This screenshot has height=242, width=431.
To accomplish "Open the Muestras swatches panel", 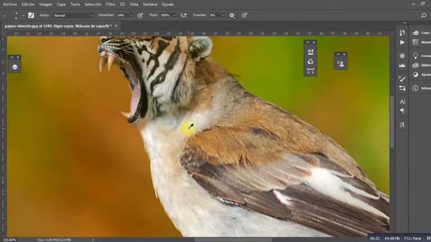I will (x=421, y=42).
